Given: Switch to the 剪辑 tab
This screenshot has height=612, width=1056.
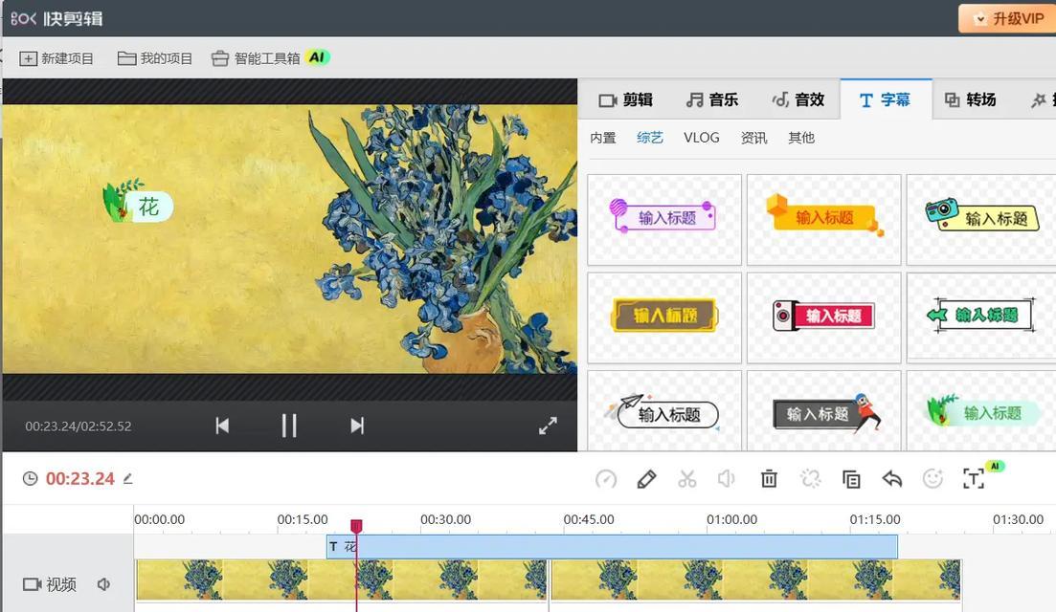Looking at the screenshot, I should (x=625, y=99).
